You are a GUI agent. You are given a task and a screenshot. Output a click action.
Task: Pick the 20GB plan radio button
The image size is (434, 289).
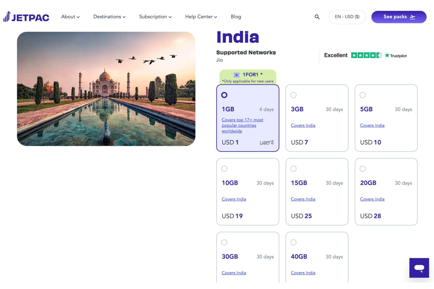click(363, 169)
